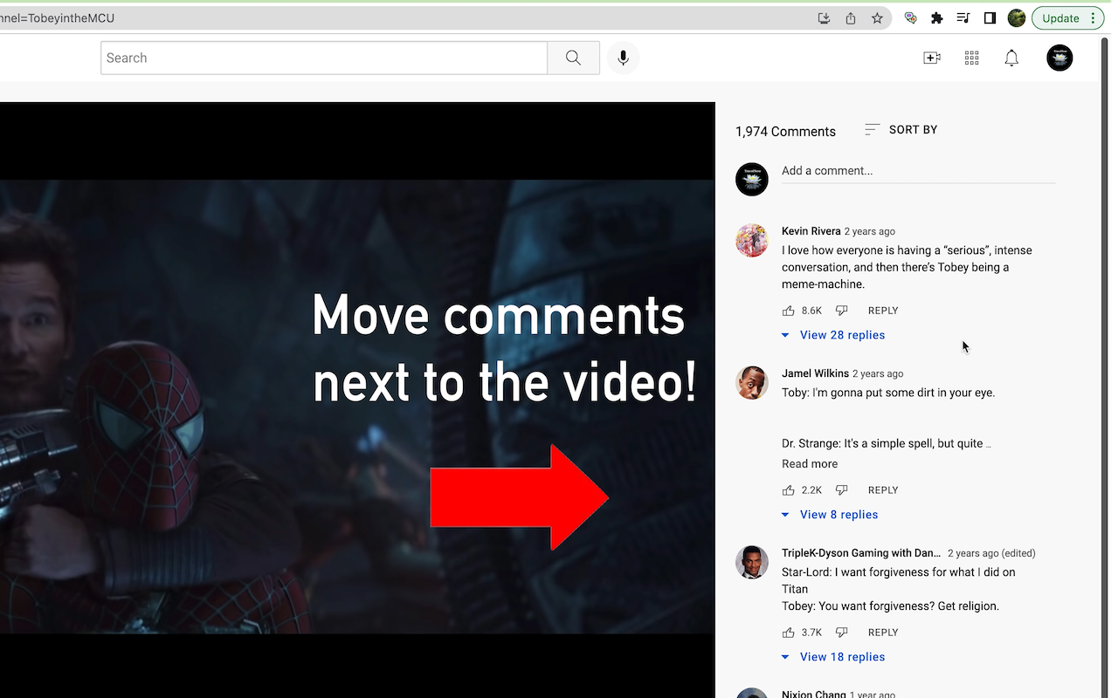Like Jamel Wilkins's comment
This screenshot has width=1118, height=698.
click(x=789, y=490)
